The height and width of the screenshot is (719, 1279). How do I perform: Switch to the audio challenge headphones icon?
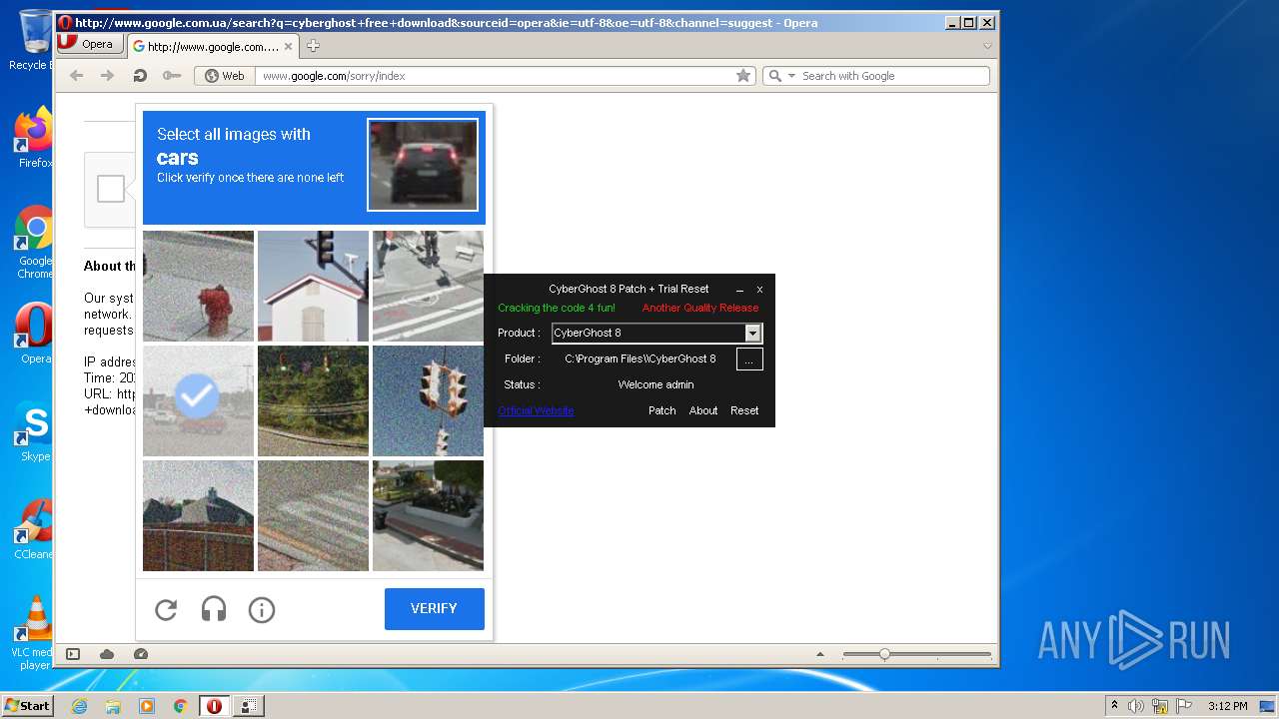(x=214, y=609)
